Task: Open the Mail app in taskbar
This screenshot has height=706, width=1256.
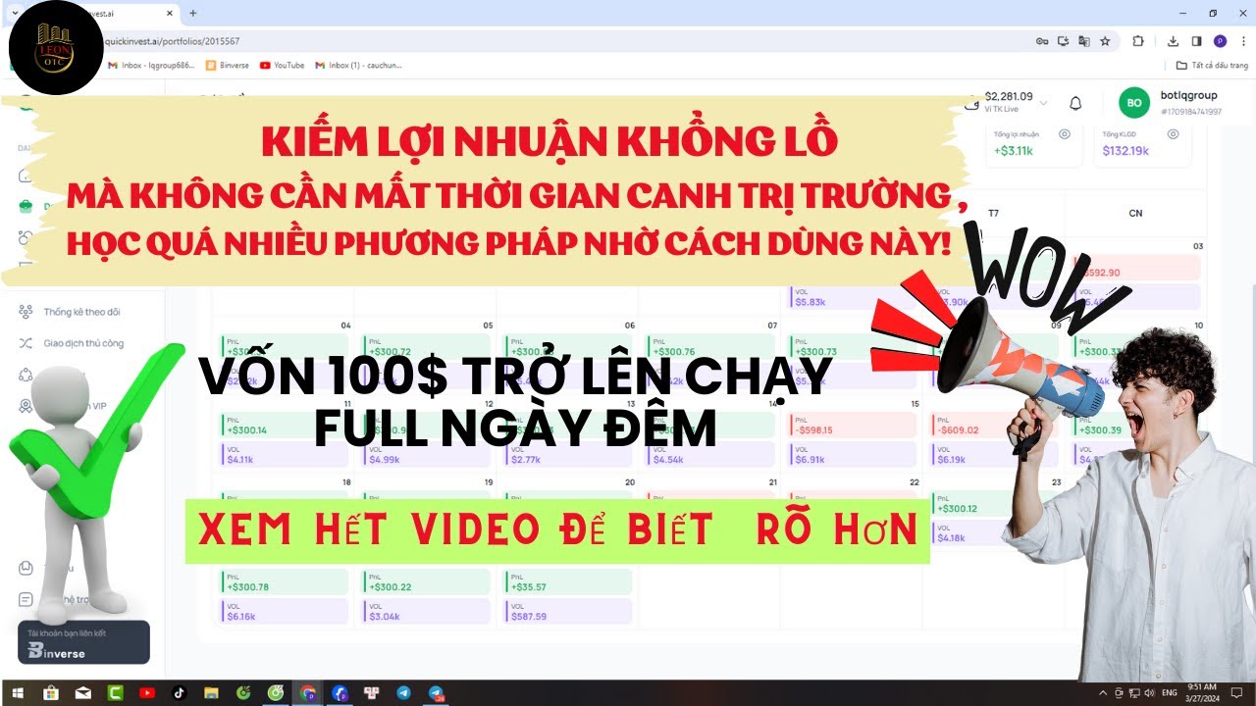Action: pos(83,693)
